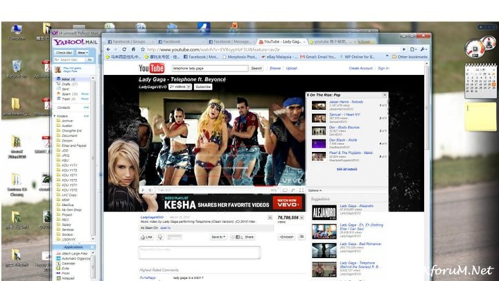Open the Options expander below the playlist

tap(315, 191)
